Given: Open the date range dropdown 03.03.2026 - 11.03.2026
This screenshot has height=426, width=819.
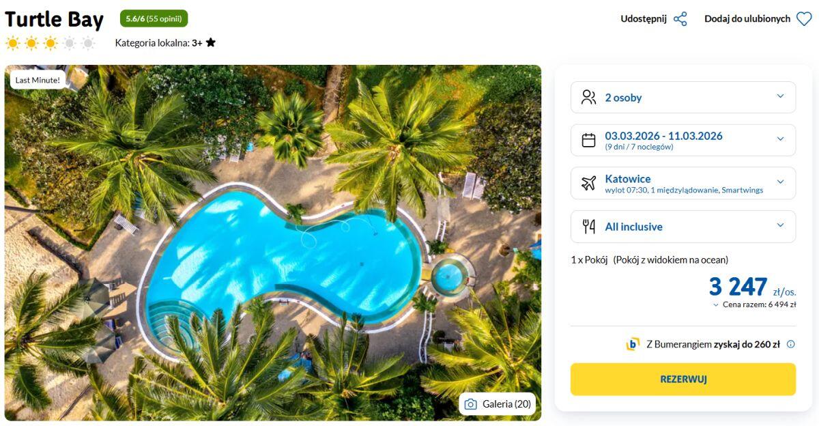Looking at the screenshot, I should pos(780,140).
